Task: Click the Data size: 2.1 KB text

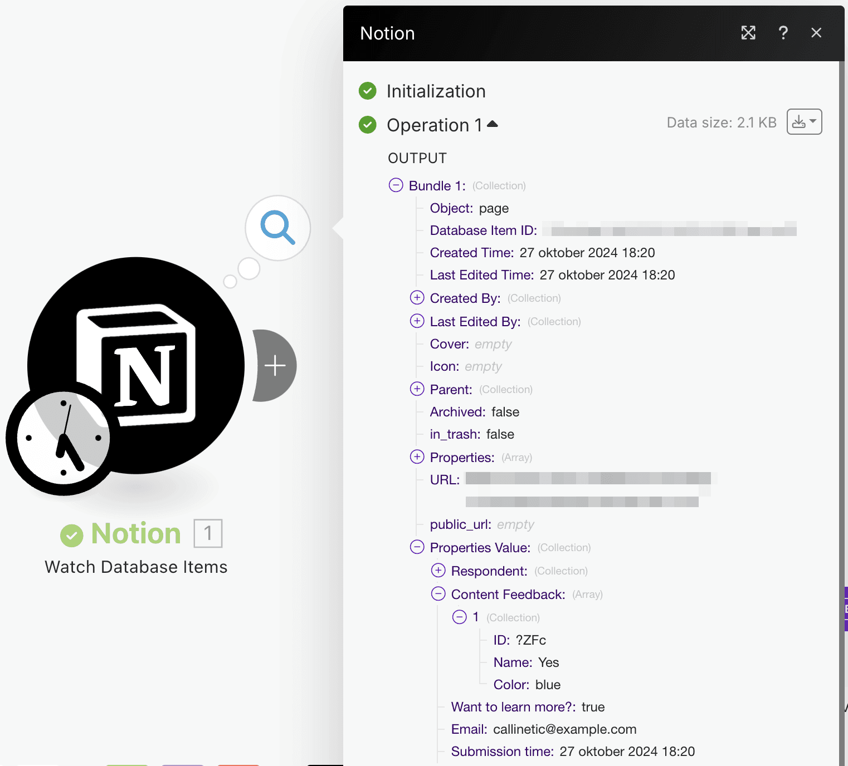Action: [x=722, y=122]
